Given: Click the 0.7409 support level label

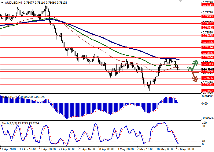Looking at the screenshot, I should [x=207, y=91].
